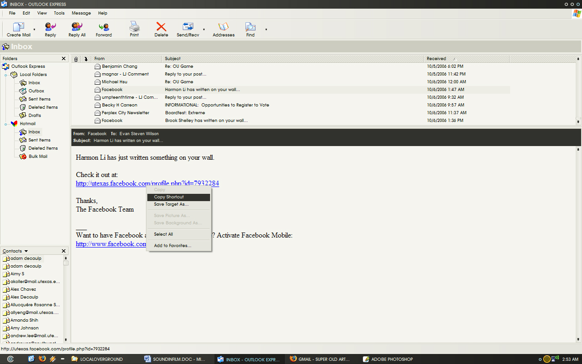Sort messages by From column
The image size is (582, 364).
click(x=127, y=59)
